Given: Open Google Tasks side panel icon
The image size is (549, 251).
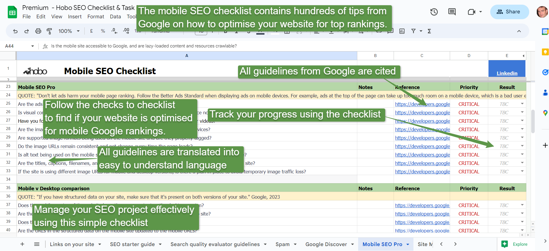Looking at the screenshot, I should [545, 72].
